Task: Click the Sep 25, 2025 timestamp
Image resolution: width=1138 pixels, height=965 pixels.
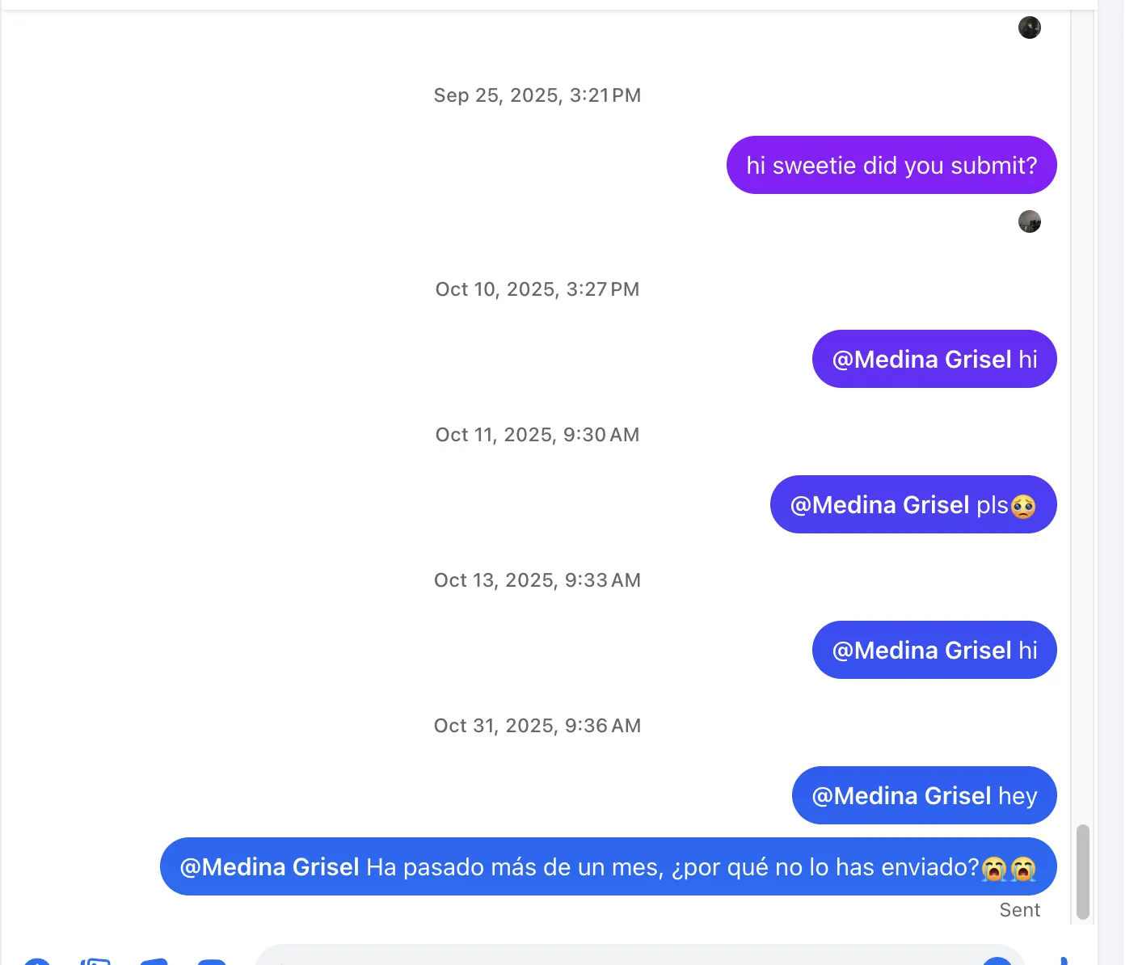Action: coord(537,95)
